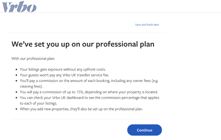Click the Vrbo logo
Screen dimensions: 221x140
tap(19, 6)
